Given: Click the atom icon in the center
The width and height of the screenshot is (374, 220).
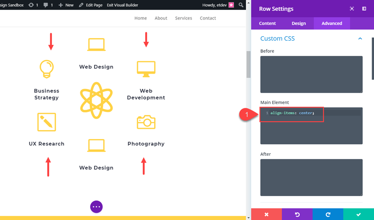Looking at the screenshot, I should (x=96, y=100).
